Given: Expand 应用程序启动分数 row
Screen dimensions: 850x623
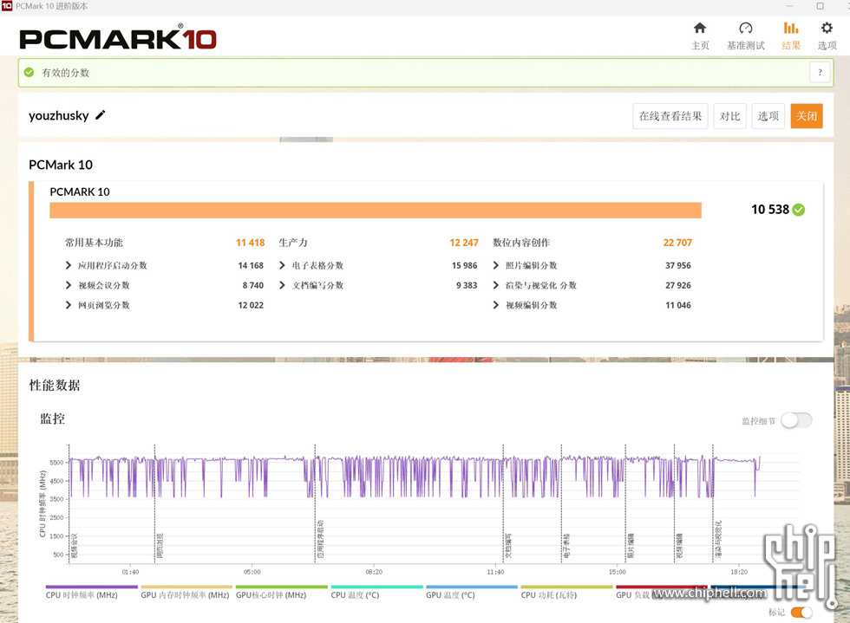Looking at the screenshot, I should [x=69, y=265].
